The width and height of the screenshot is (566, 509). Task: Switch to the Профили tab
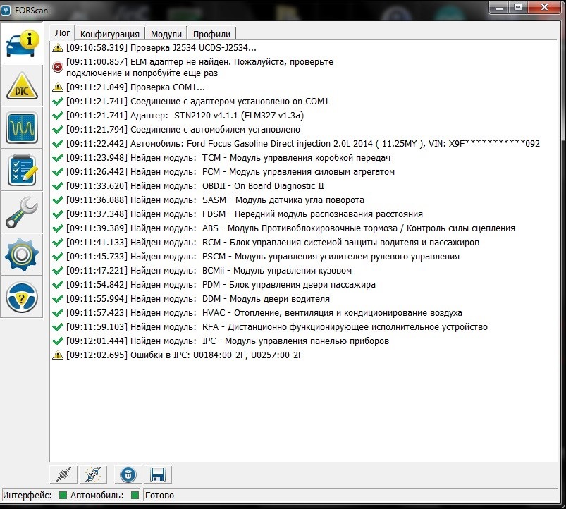pyautogui.click(x=211, y=34)
